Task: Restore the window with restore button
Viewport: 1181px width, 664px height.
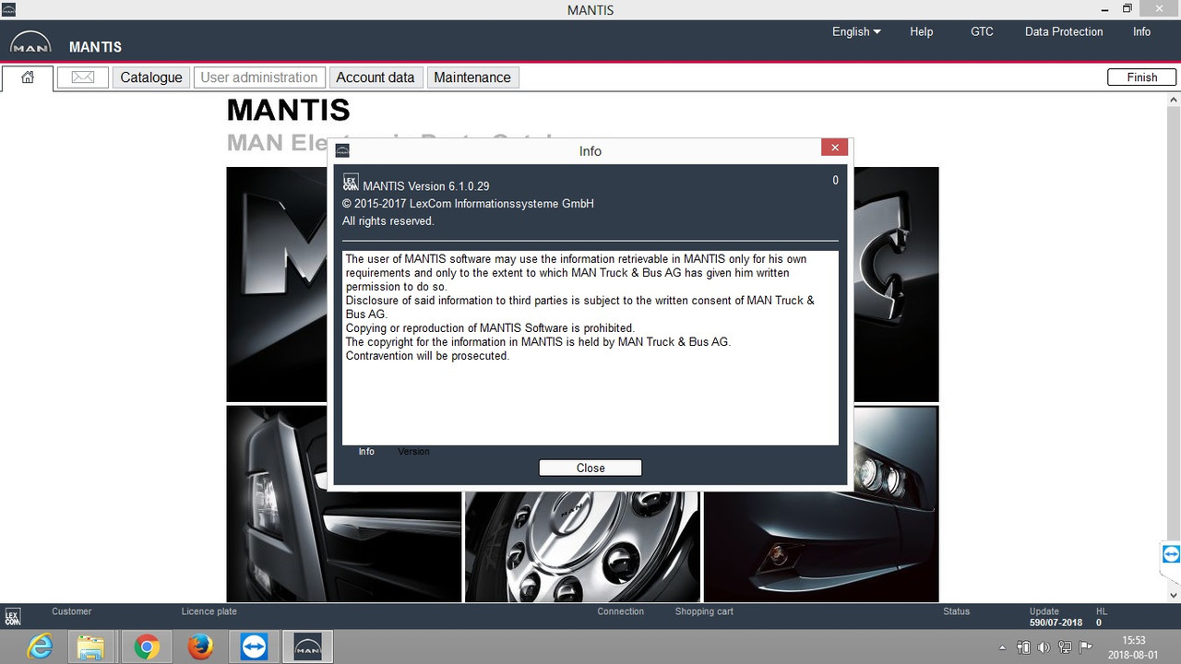Action: tap(1127, 9)
